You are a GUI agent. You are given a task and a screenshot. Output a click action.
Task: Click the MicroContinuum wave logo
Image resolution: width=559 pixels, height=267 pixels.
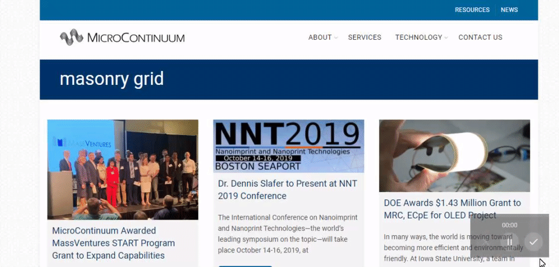coord(72,37)
